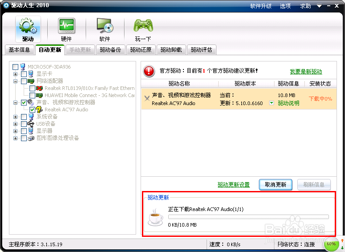The image size is (345, 252).
Task: Check the MICROSOF-3DA936 root checkbox
Action: (16, 67)
